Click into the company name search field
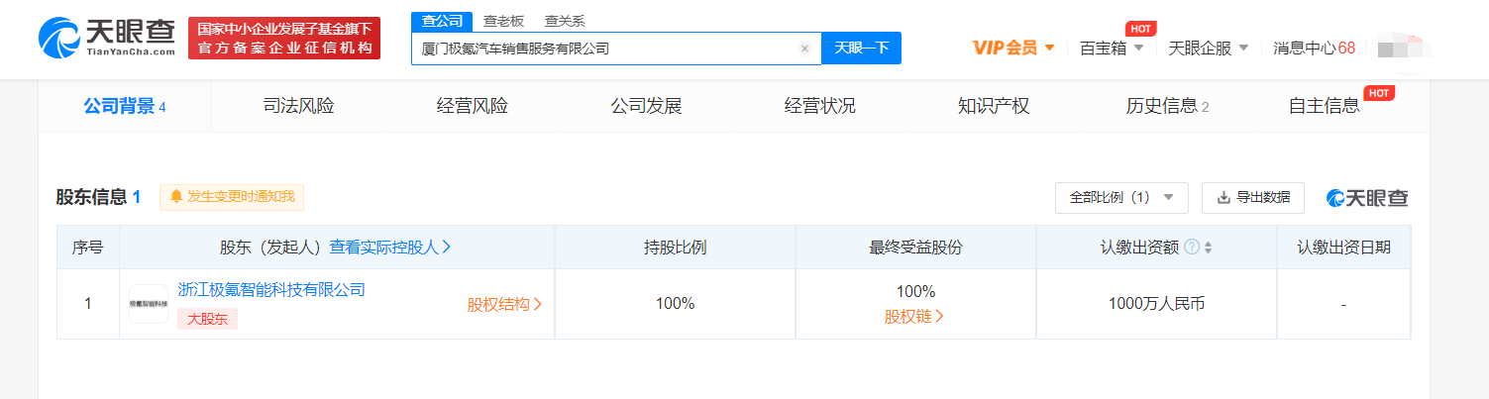The height and width of the screenshot is (399, 1489). pos(604,49)
